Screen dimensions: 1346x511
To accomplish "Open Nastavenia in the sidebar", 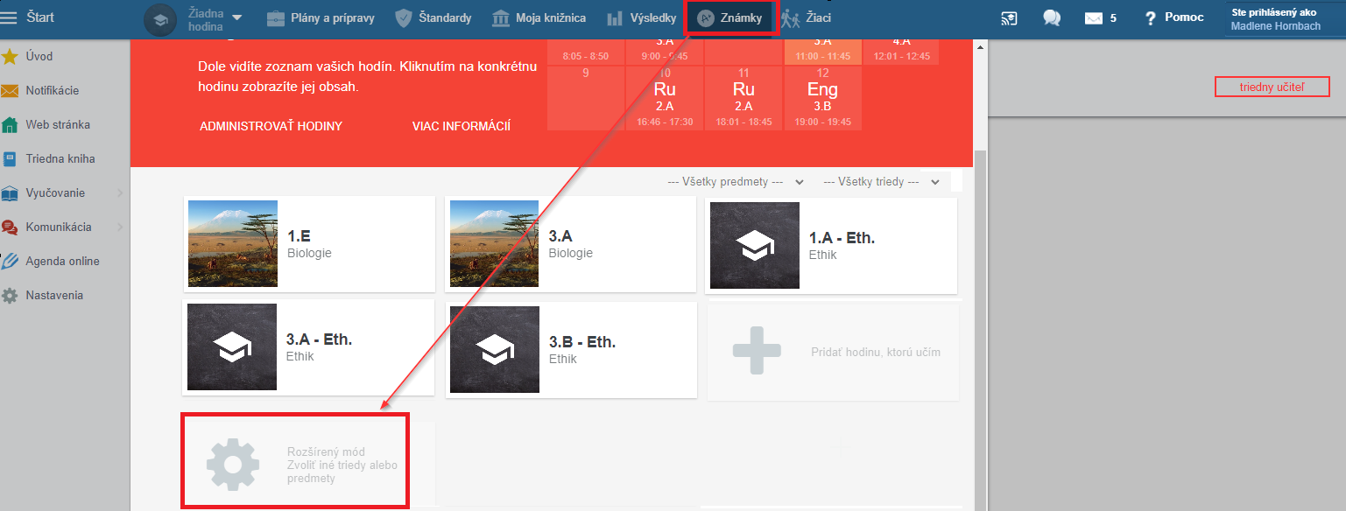I will pos(54,296).
